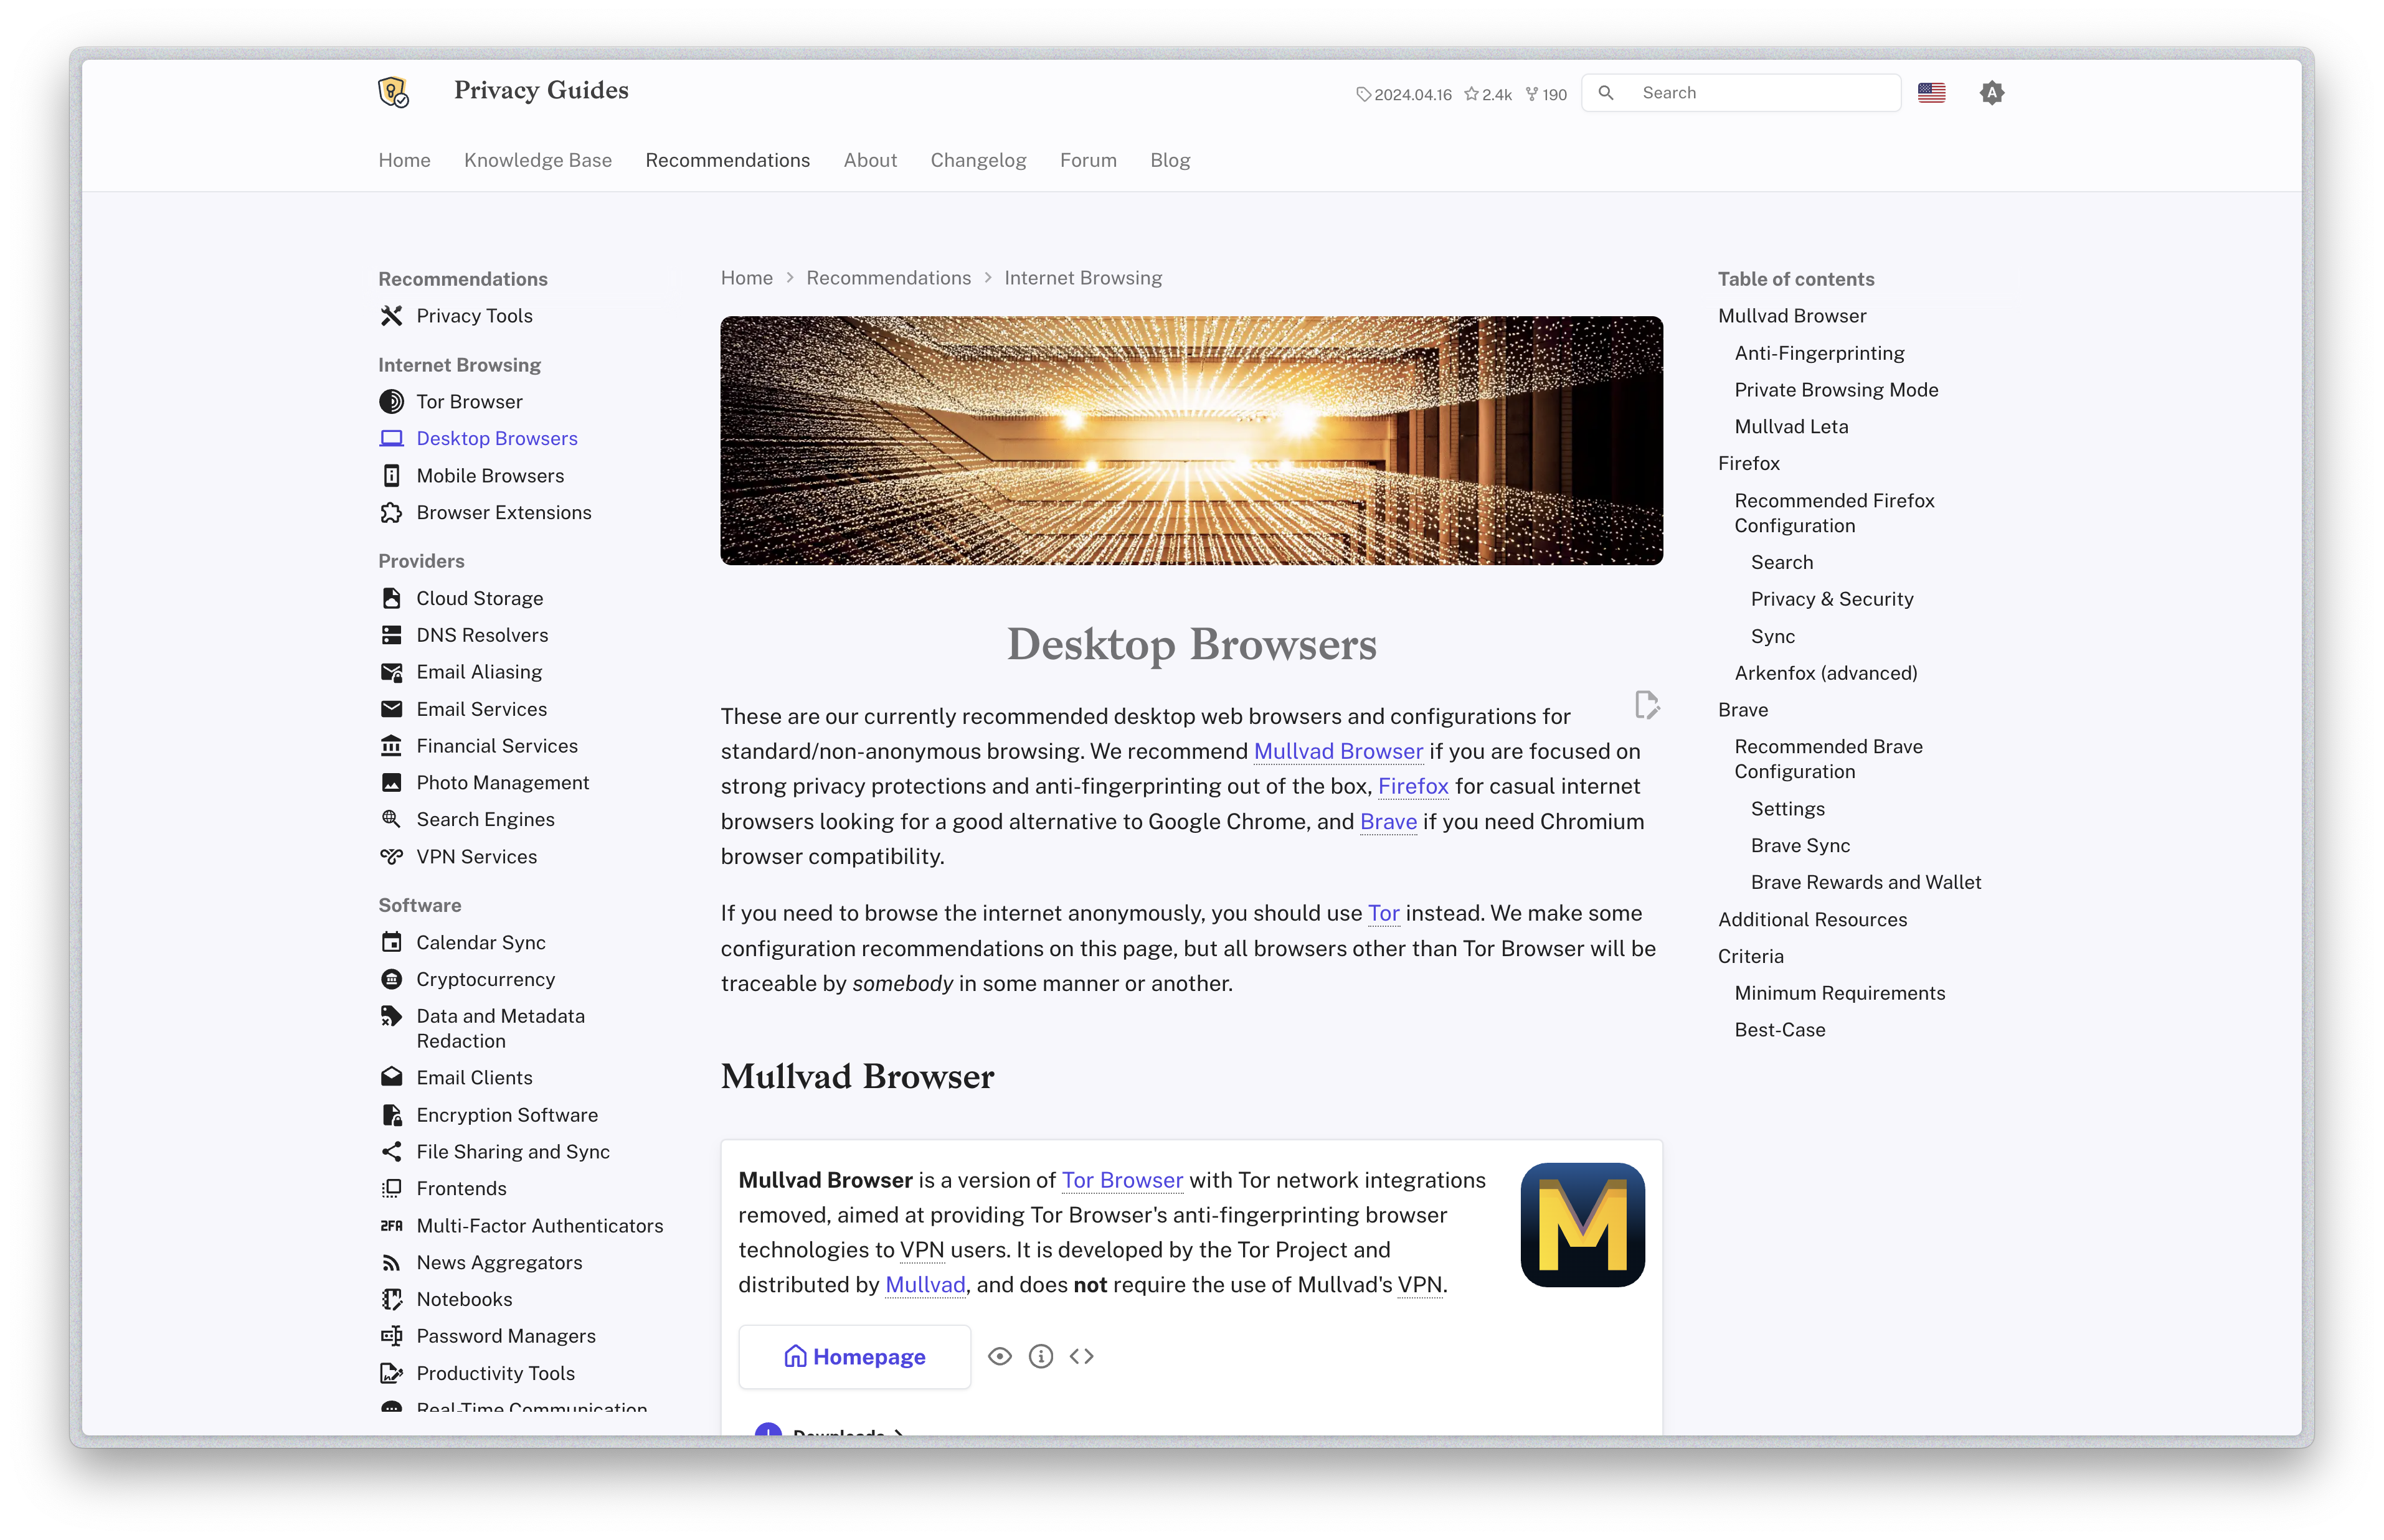This screenshot has height=1540, width=2384.
Task: Click the VPN Services icon
Action: [x=391, y=857]
